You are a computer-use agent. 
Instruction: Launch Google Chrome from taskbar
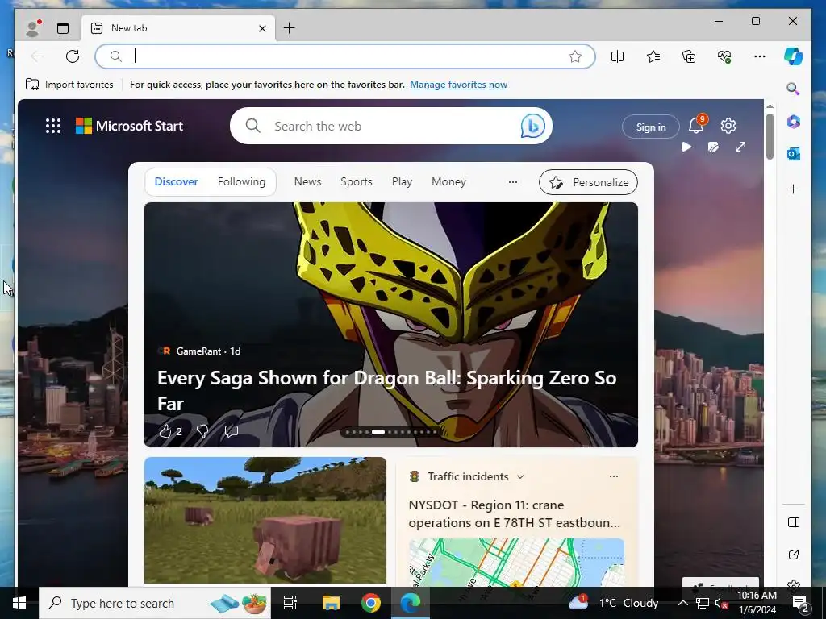(371, 603)
